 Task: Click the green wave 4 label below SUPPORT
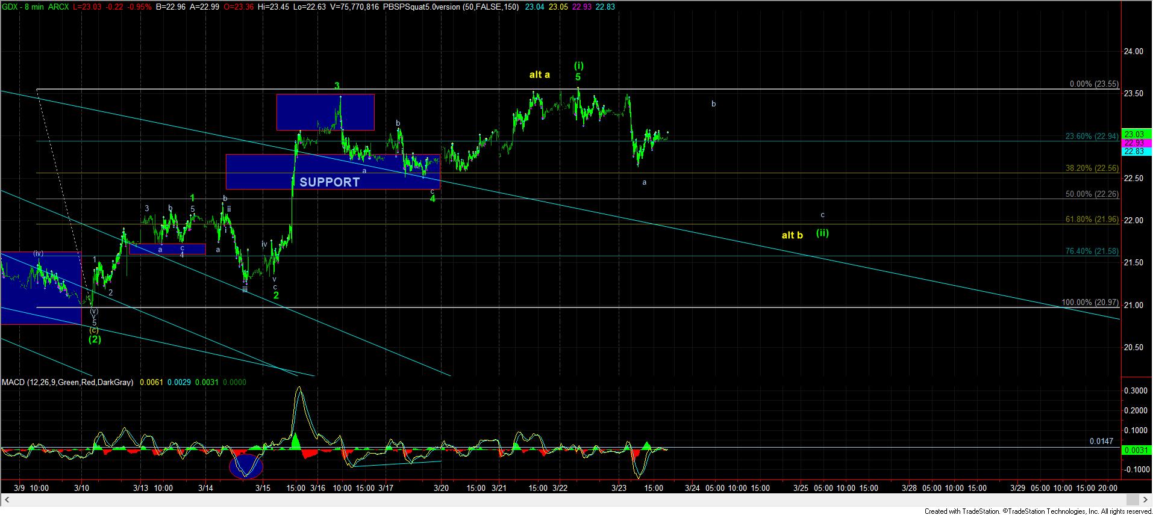pos(433,199)
